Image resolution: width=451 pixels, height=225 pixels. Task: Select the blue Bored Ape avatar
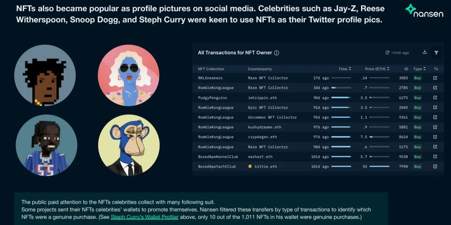(129, 146)
